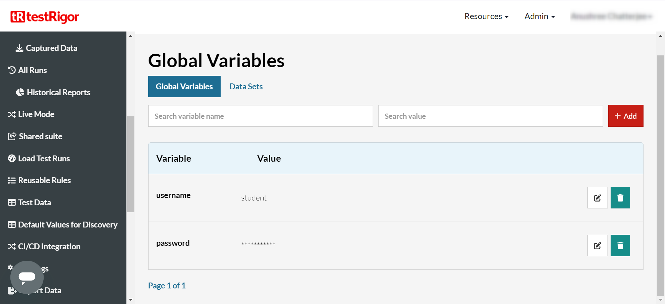
Task: Delete the username variable with trash icon
Action: click(620, 198)
